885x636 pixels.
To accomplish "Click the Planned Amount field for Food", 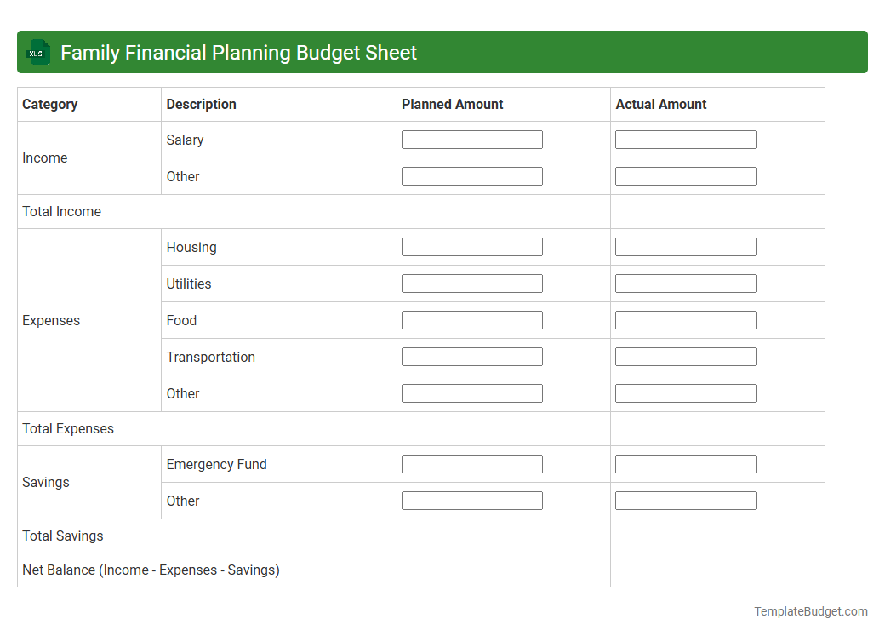I will click(x=471, y=319).
